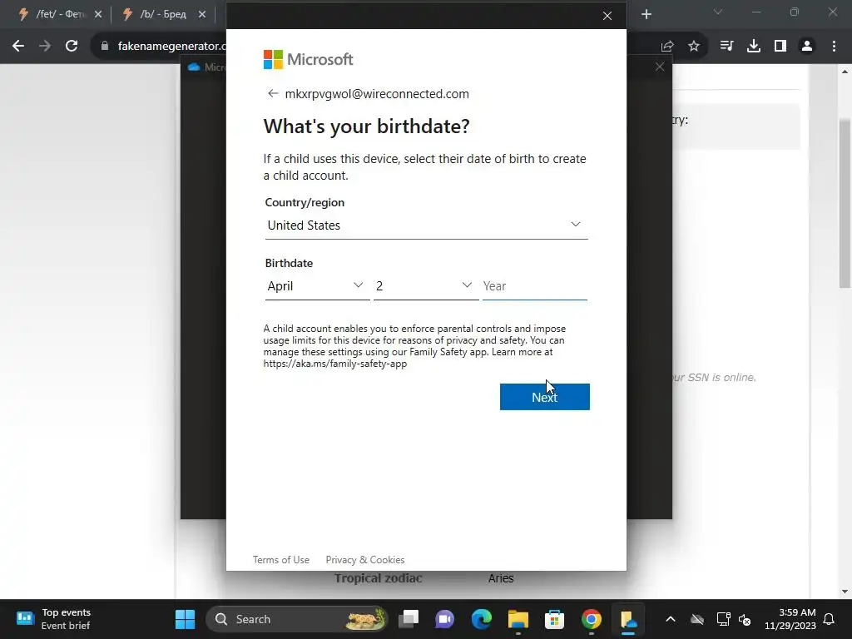This screenshot has width=852, height=639.
Task: Click the page vertical scrollbar thumb
Action: pyautogui.click(x=845, y=204)
